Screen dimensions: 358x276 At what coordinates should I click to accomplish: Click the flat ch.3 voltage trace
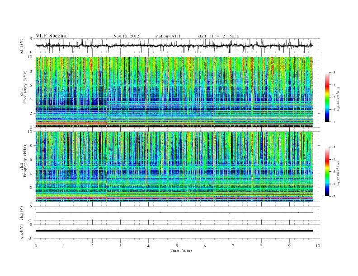pyautogui.click(x=174, y=213)
